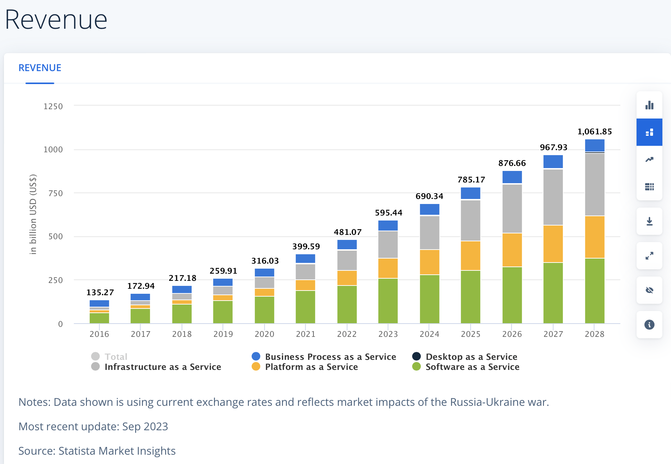Click the 2026 orange Platform bar segment
This screenshot has height=464, width=671.
[512, 250]
